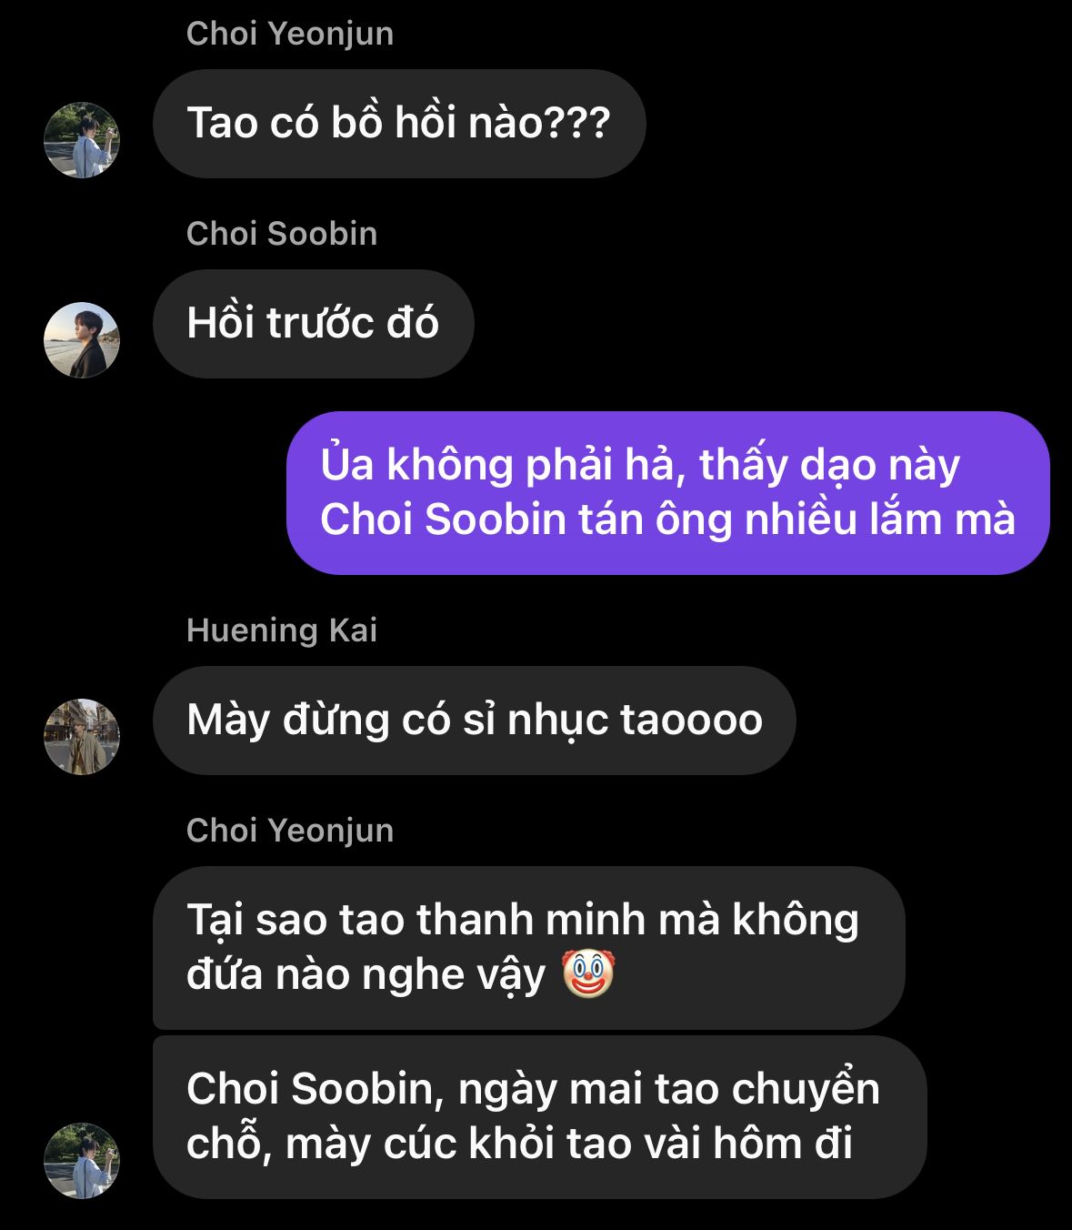Viewport: 1072px width, 1230px height.
Task: Select the message about "ngày mai tao chuyển chỗ"
Action: [x=540, y=1117]
